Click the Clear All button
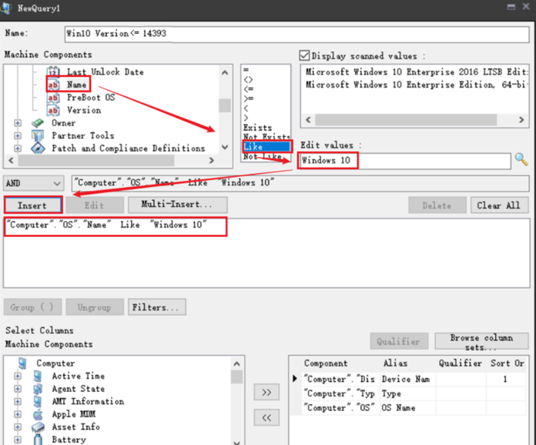The image size is (536, 445). point(498,205)
